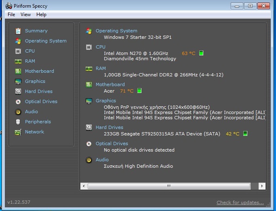Click the Graphics monitor icon in sidebar
276x211 pixels.
[18, 81]
